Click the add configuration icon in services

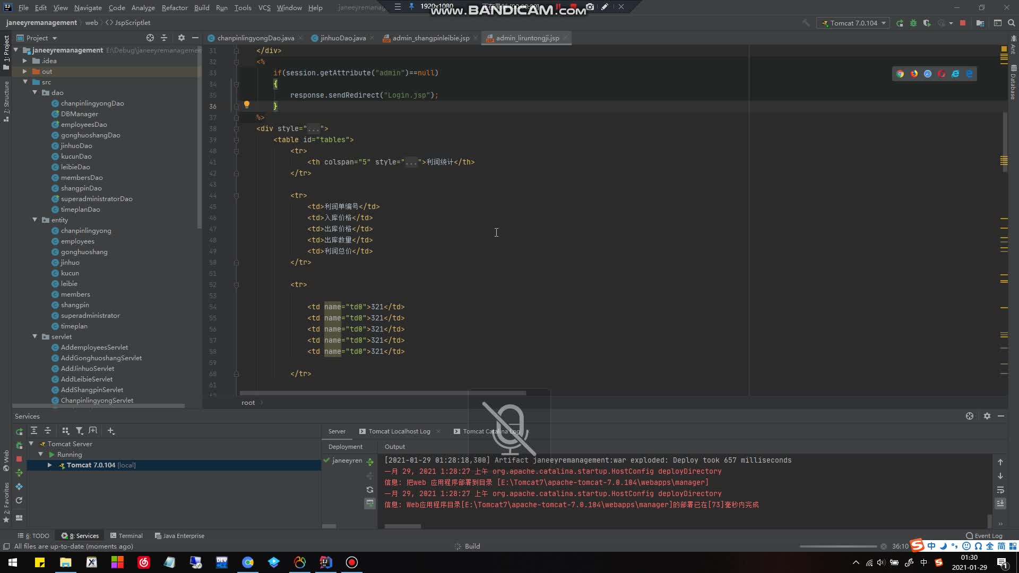[x=110, y=430]
